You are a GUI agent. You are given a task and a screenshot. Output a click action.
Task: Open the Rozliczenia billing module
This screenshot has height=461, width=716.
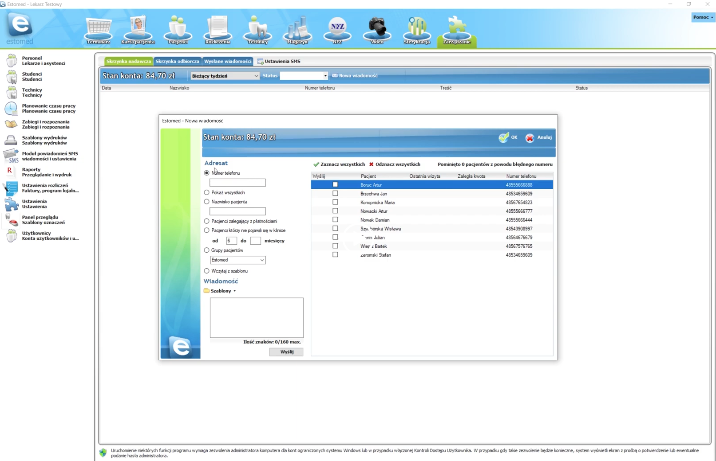tap(217, 29)
